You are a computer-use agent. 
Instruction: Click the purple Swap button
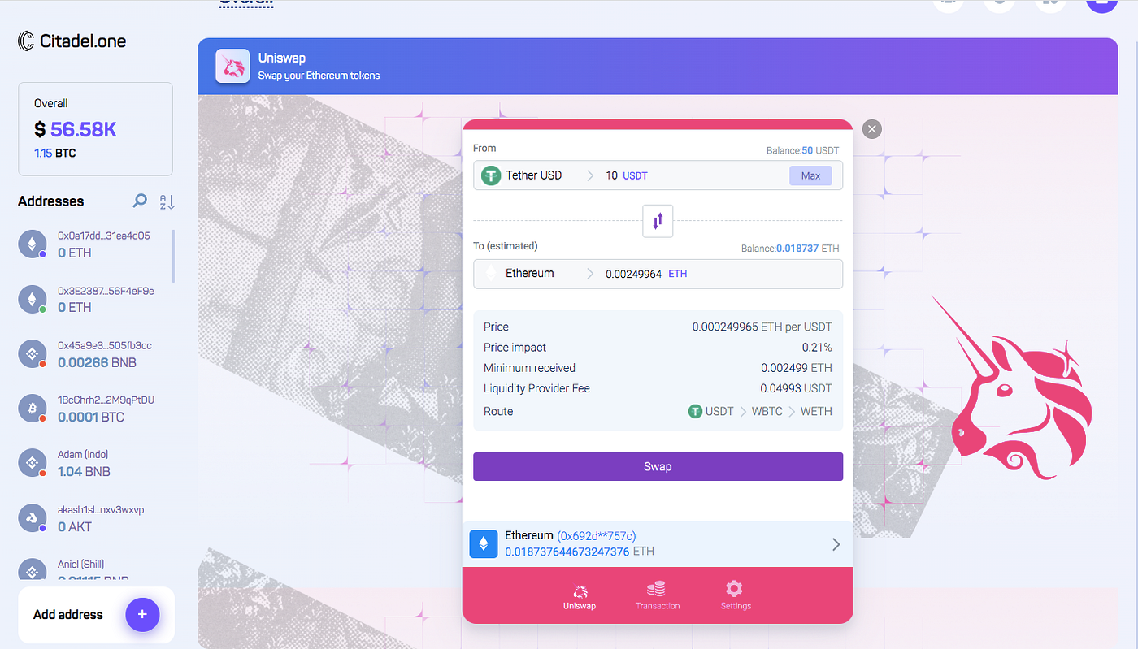tap(658, 466)
